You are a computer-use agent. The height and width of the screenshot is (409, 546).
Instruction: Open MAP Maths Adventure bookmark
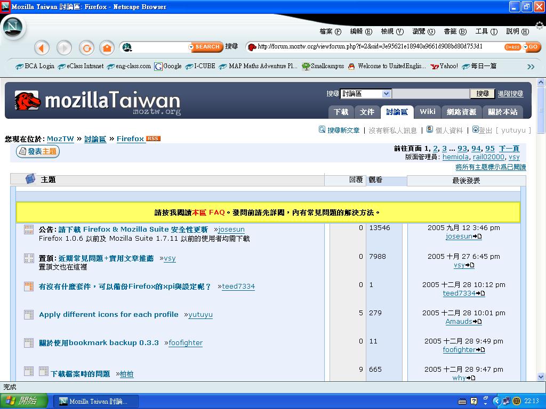pos(258,66)
